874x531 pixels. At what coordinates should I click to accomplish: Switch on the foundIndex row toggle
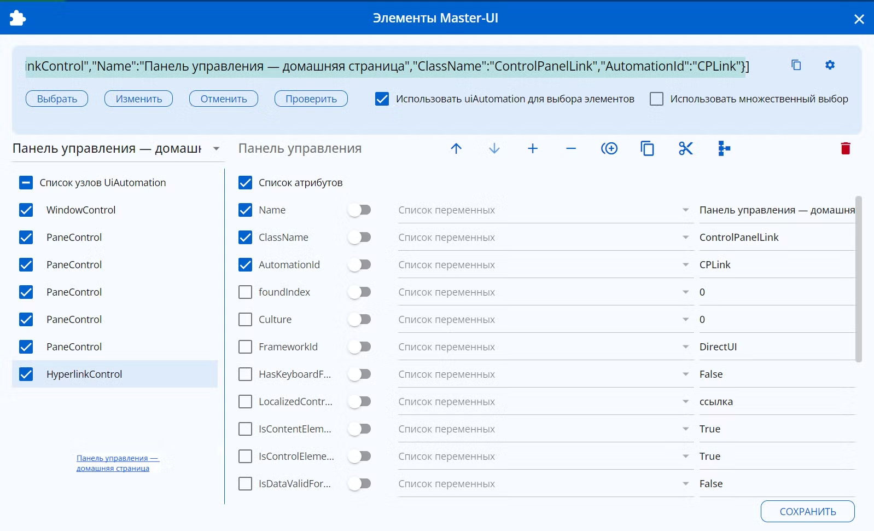[x=359, y=292]
